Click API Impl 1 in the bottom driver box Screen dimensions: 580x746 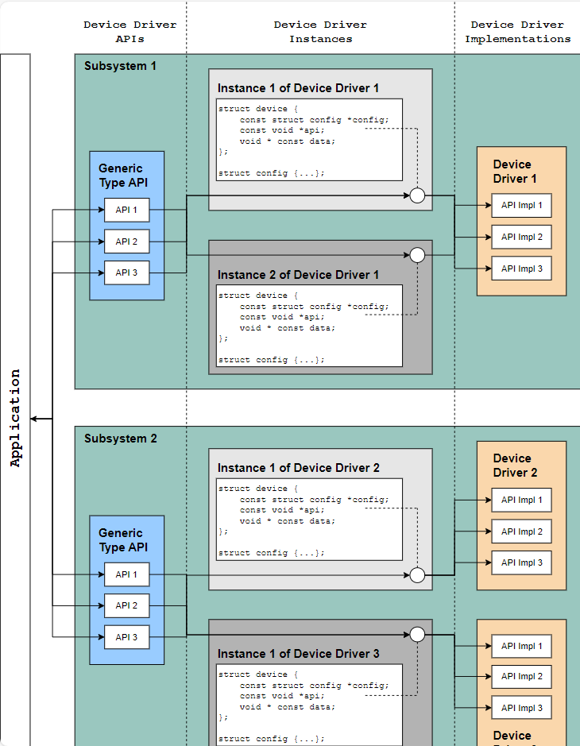tap(521, 646)
